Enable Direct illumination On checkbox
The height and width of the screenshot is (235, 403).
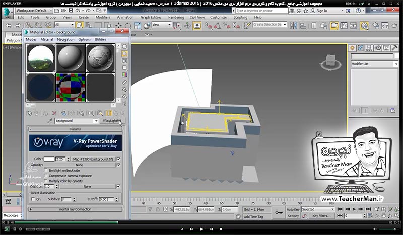(x=33, y=199)
